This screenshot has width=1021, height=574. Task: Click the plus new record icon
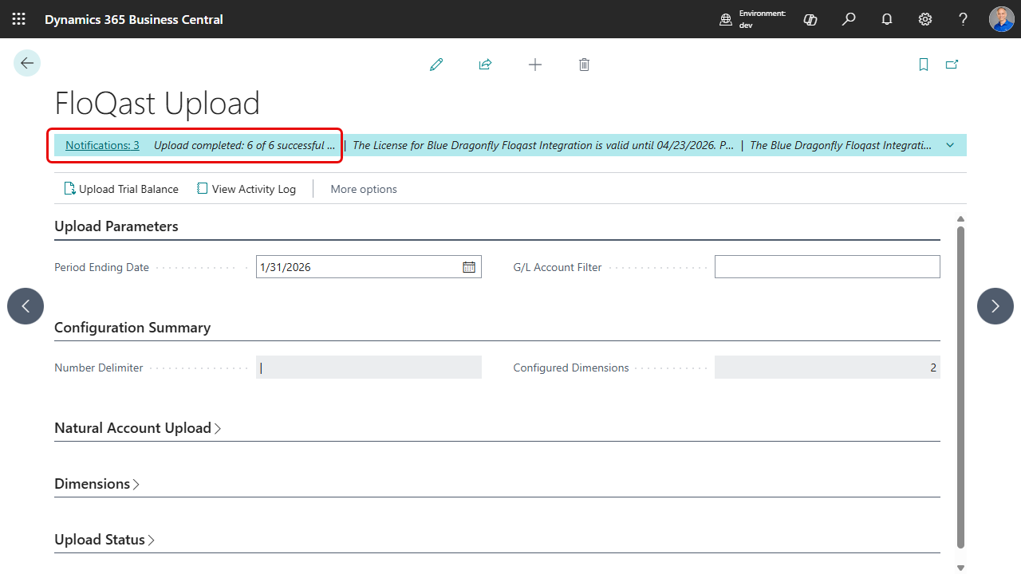[535, 65]
